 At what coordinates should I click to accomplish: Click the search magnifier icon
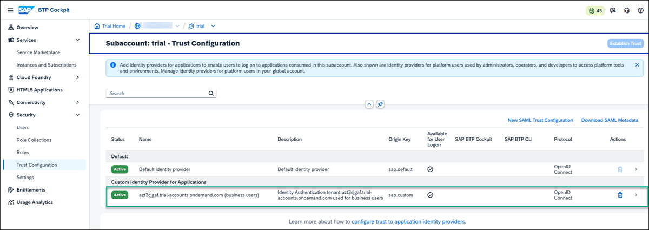click(x=211, y=93)
